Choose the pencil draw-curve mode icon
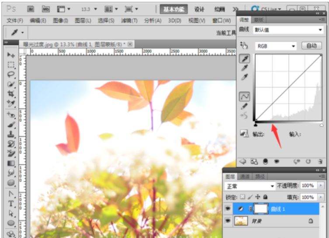Screen dimensions: 329x238 pyautogui.click(x=244, y=106)
